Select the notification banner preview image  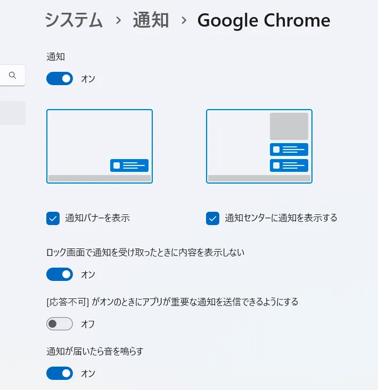pos(100,146)
